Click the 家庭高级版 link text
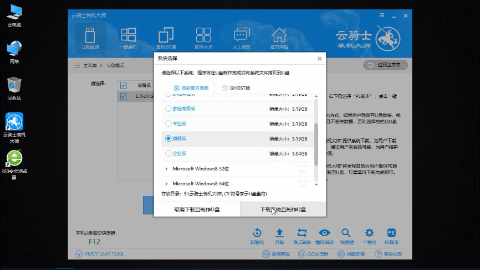Viewport: 480px width, 270px height. [x=183, y=108]
